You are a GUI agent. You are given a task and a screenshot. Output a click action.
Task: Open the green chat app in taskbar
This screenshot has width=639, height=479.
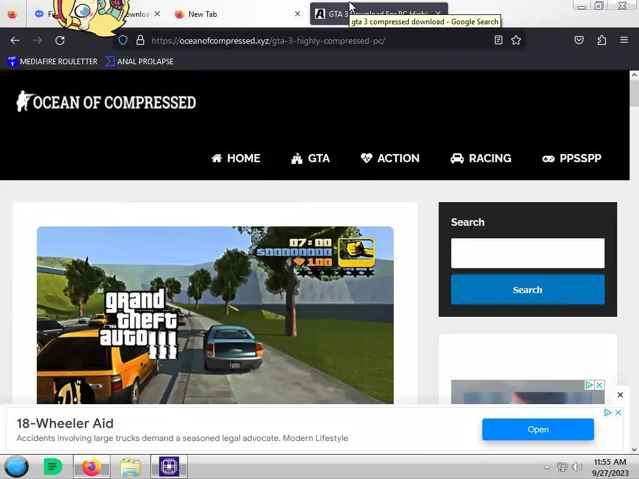click(x=53, y=467)
